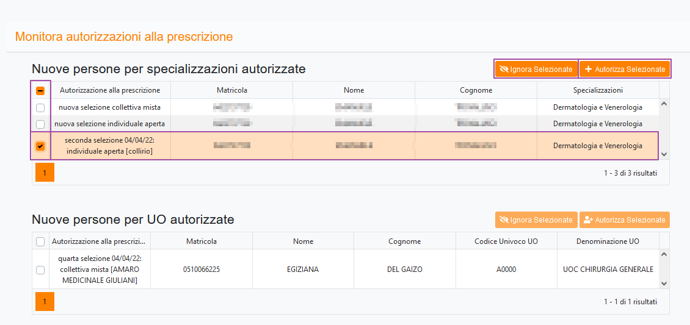Image resolution: width=690 pixels, height=325 pixels.
Task: Click the plus icon in top Autorizza Selezionate
Action: pos(589,70)
